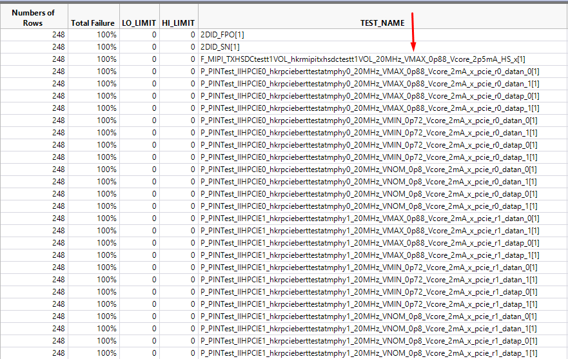Select the 2DID_FPO[1] test name cell

pyautogui.click(x=382, y=35)
